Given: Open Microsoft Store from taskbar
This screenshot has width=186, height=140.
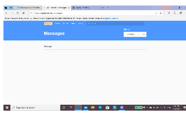Looking at the screenshot, I should tap(107, 108).
